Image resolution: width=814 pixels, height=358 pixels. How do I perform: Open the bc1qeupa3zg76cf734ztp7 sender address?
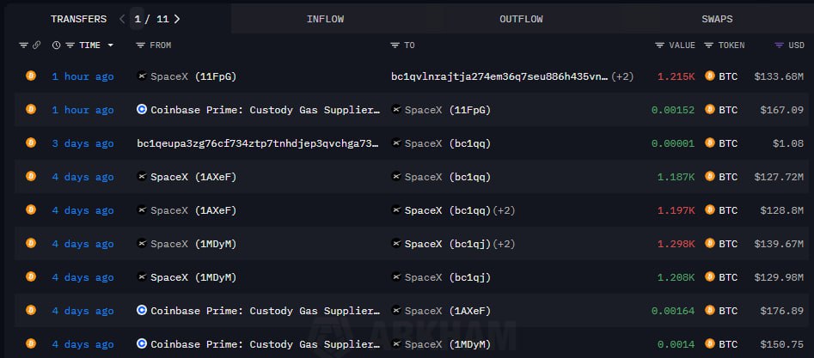[258, 143]
